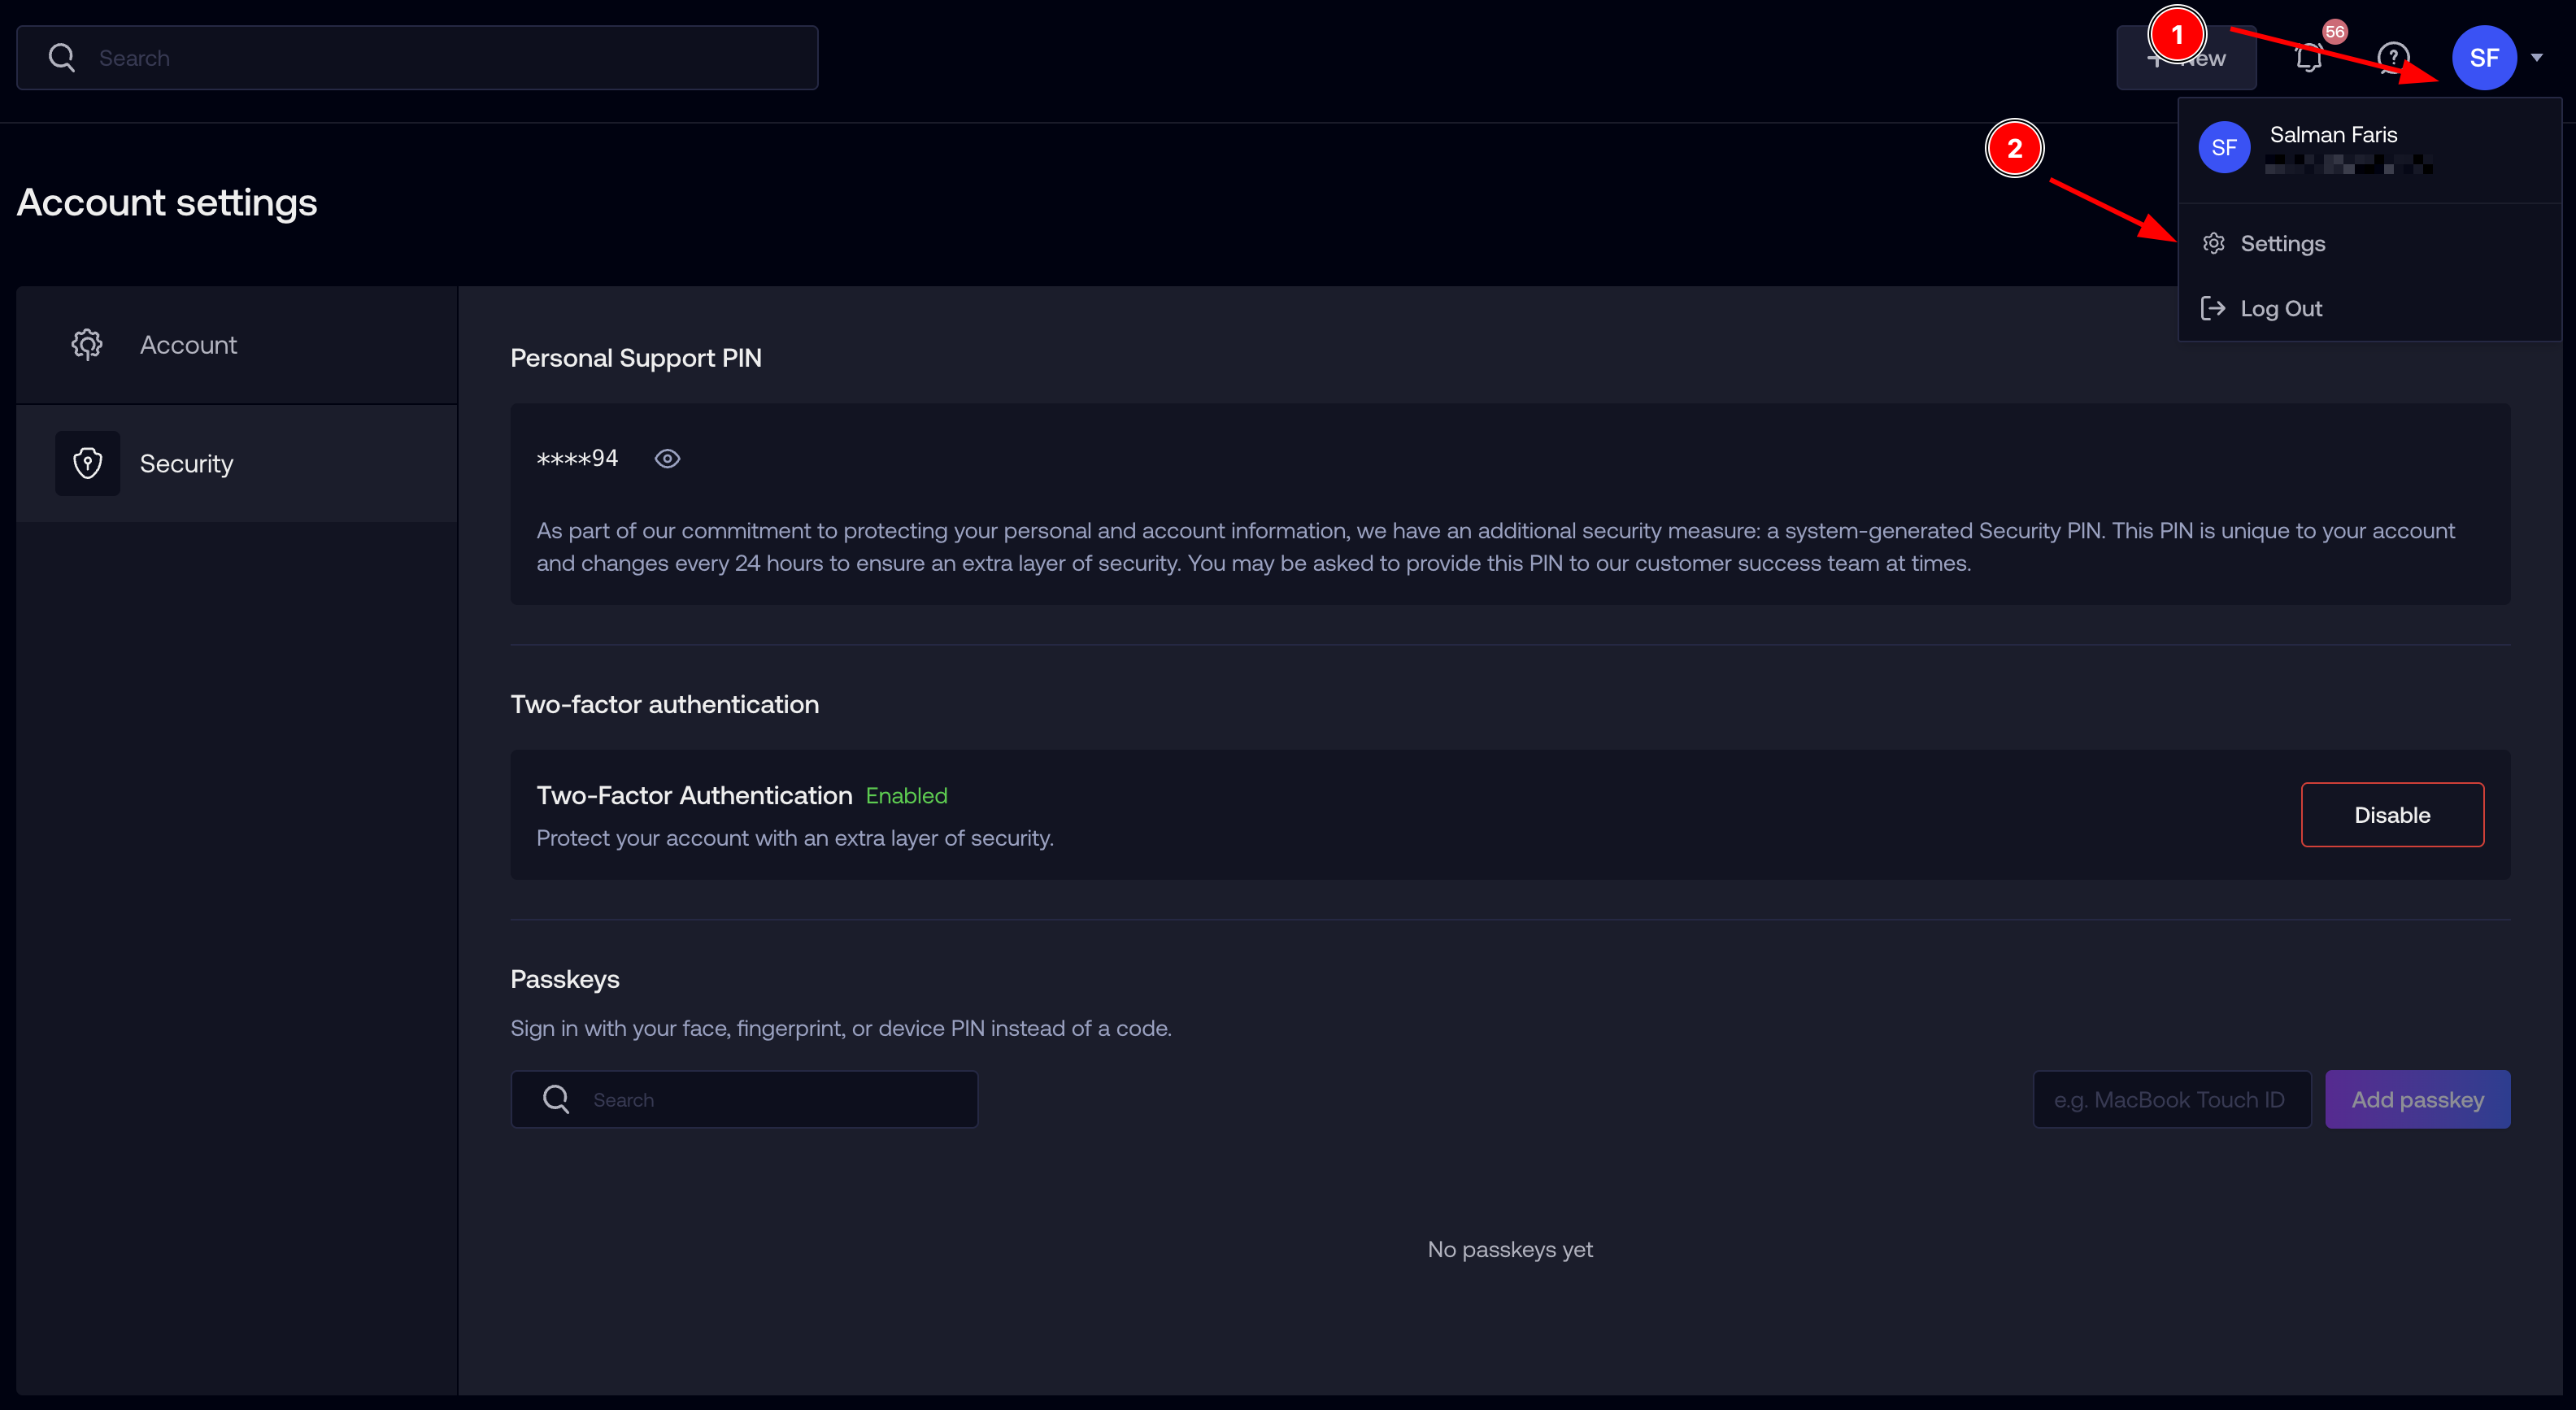
Task: Click the notification count badge 56
Action: 2335,32
